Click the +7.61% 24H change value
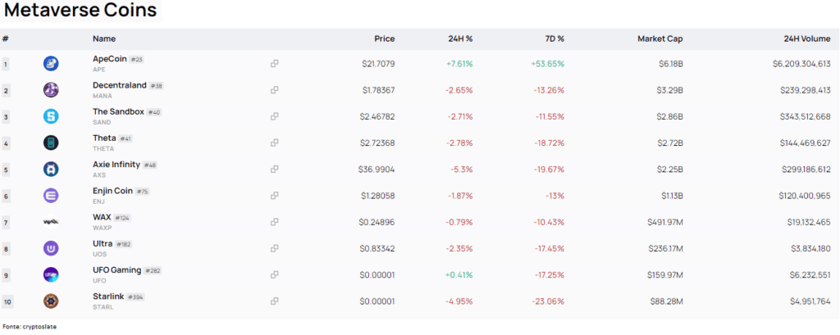Viewport: 840px width, 335px height. coord(459,64)
